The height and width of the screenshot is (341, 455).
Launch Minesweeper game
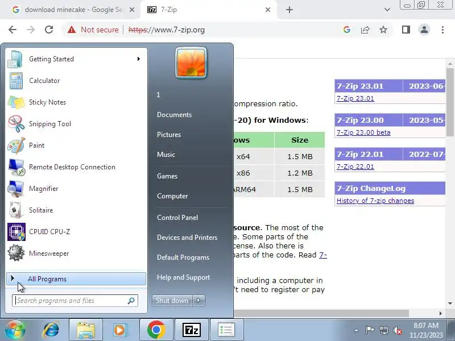pyautogui.click(x=76, y=253)
